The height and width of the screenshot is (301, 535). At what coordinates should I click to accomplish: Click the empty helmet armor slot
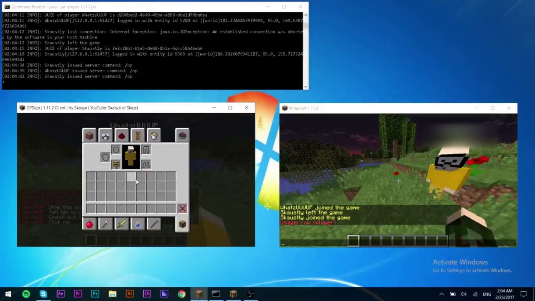[116, 150]
